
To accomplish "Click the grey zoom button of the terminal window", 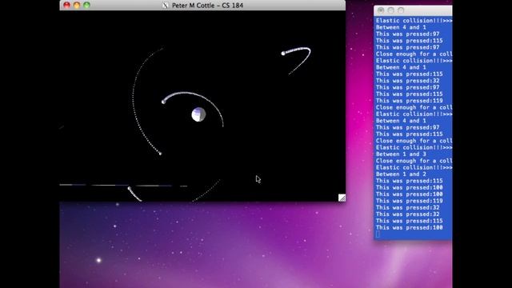I will point(401,10).
